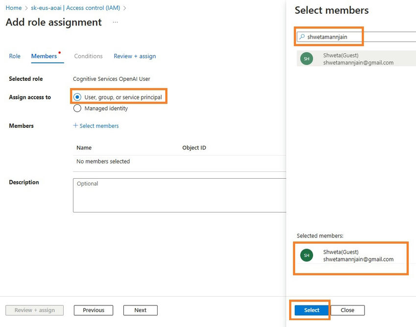Choose the Managed identity radio option
Screen dimensions: 416x327
tap(77, 108)
